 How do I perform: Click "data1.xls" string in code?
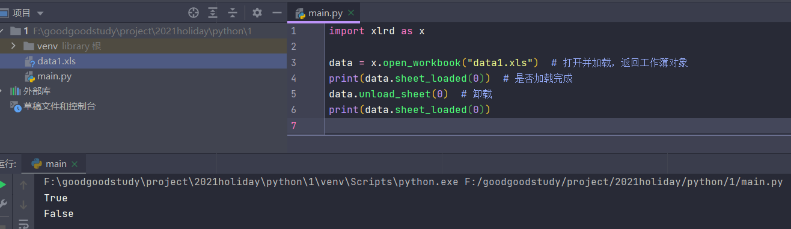point(502,63)
